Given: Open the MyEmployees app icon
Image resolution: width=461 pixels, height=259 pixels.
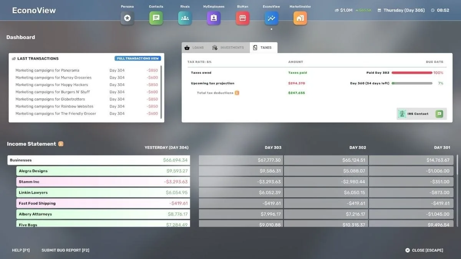Looking at the screenshot, I should coord(214,18).
